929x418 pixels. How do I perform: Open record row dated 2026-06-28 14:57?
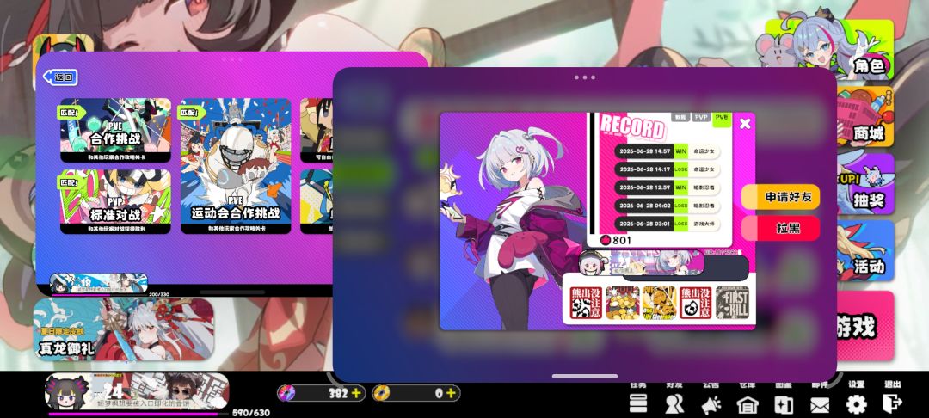tap(668, 151)
